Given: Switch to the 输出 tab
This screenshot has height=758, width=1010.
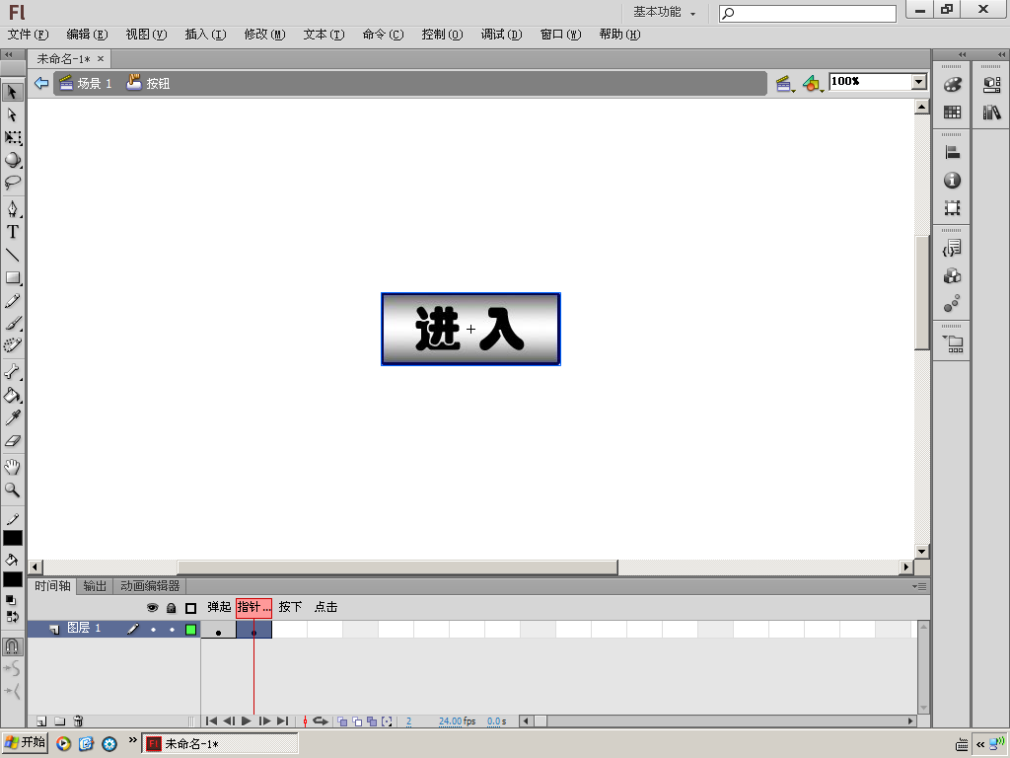Looking at the screenshot, I should pos(95,586).
